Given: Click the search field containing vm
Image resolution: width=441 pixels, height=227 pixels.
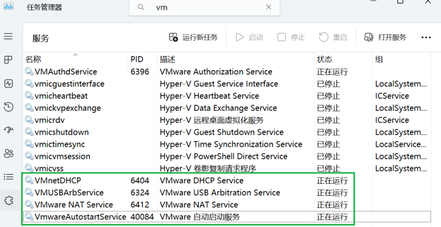Looking at the screenshot, I should [205, 7].
